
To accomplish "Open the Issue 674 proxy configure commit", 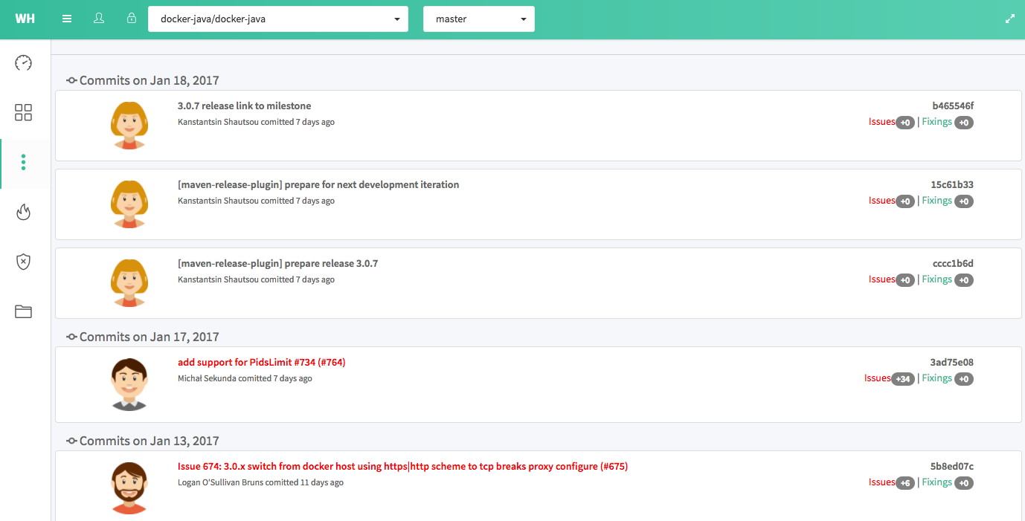I will coord(402,467).
